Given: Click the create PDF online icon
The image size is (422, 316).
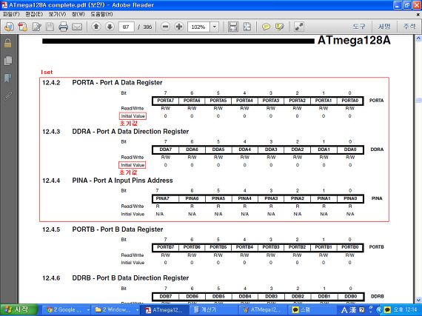Looking at the screenshot, I should pyautogui.click(x=23, y=27).
